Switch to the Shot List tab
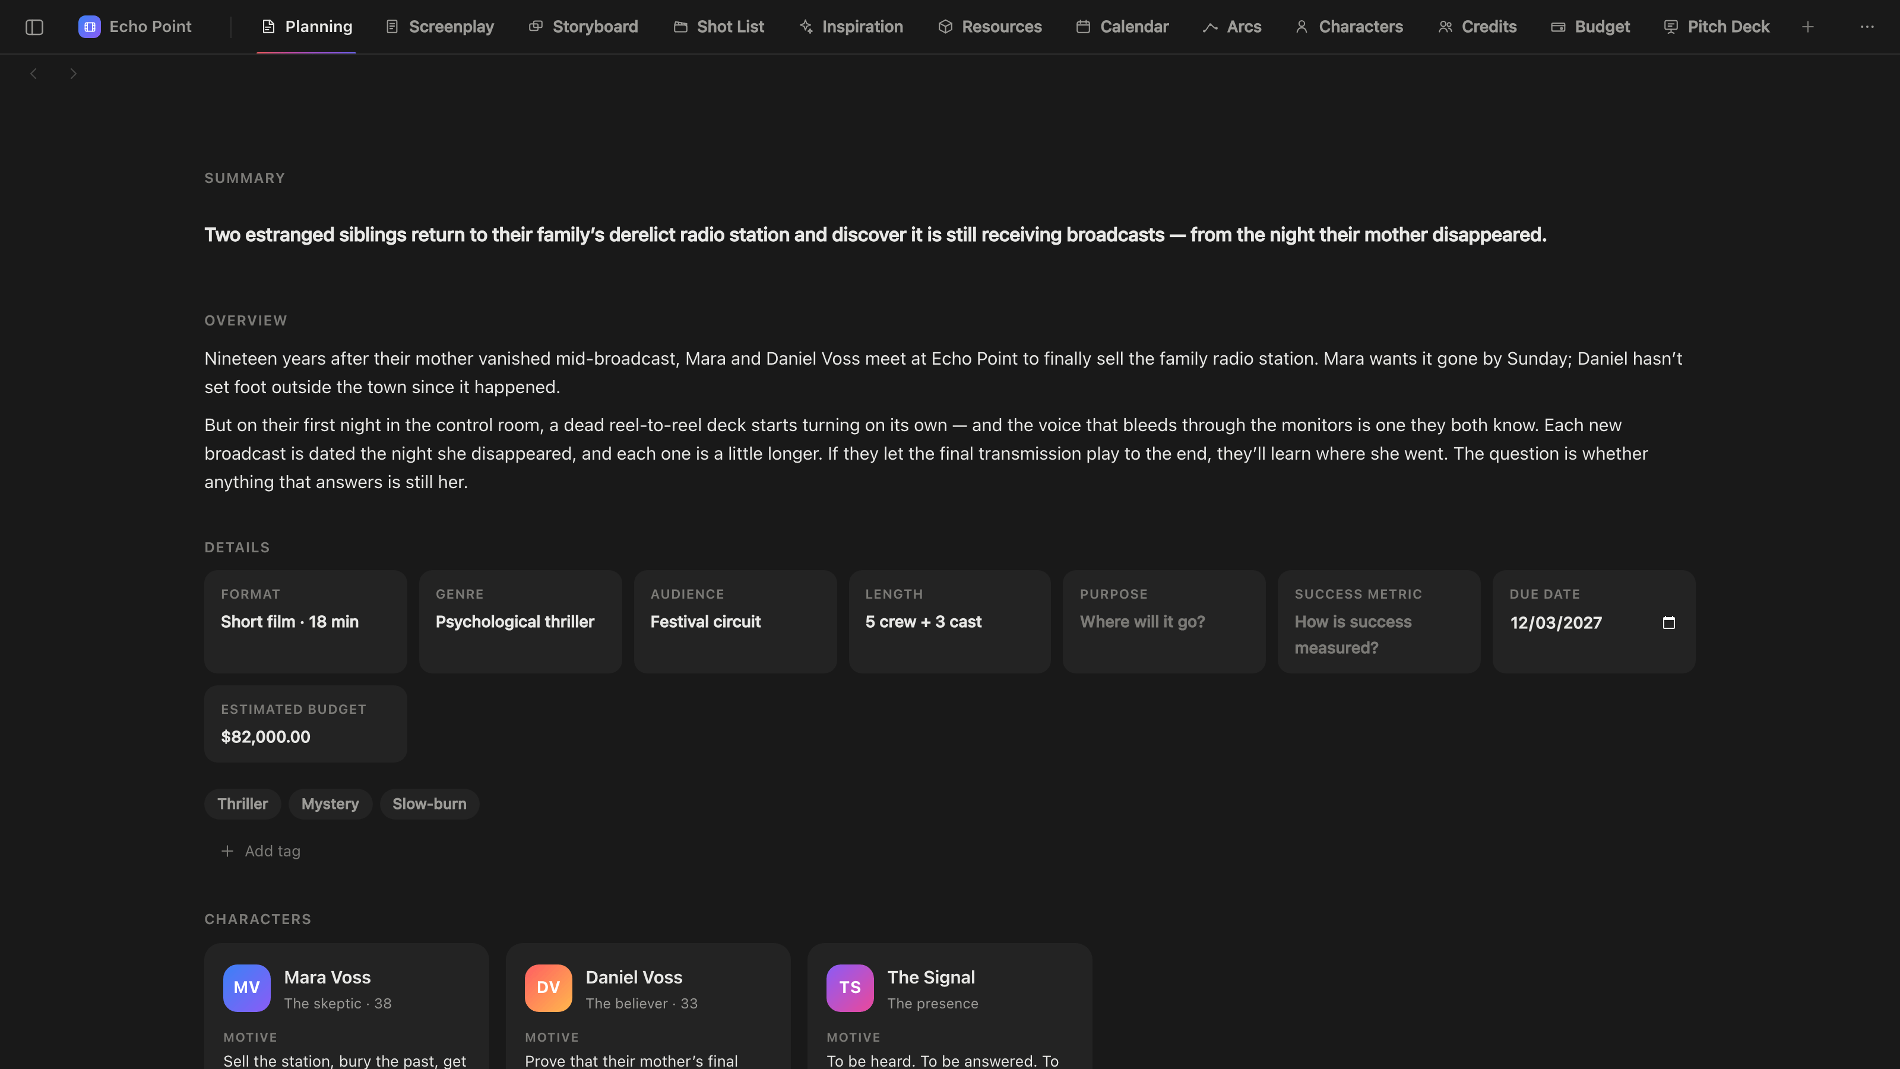This screenshot has height=1069, width=1900. pyautogui.click(x=718, y=27)
